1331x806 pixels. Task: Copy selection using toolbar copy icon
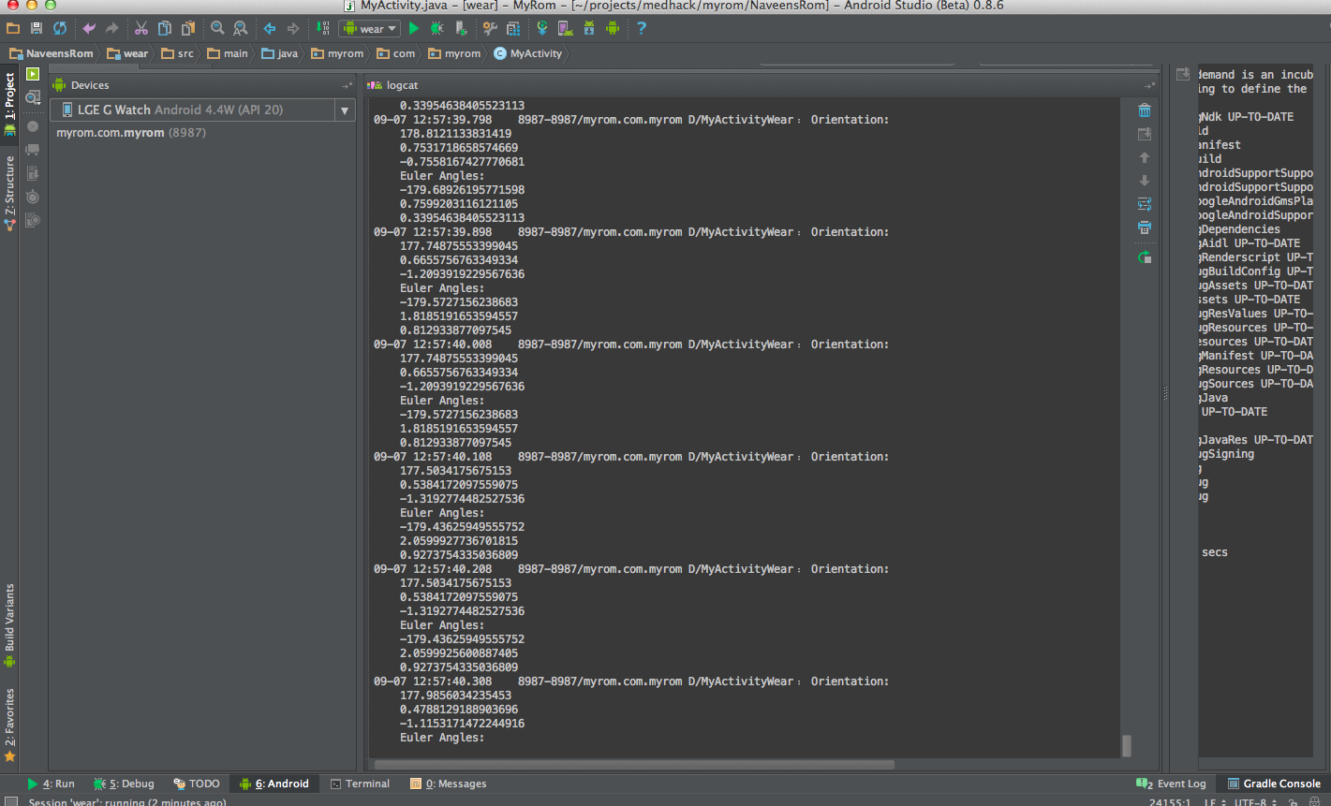coord(165,28)
